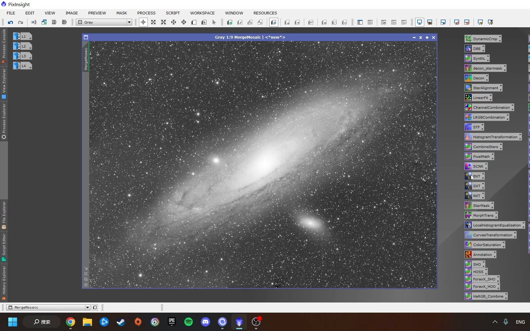The height and width of the screenshot is (331, 530).
Task: Select the Zoom In tool icon
Action: click(153, 22)
